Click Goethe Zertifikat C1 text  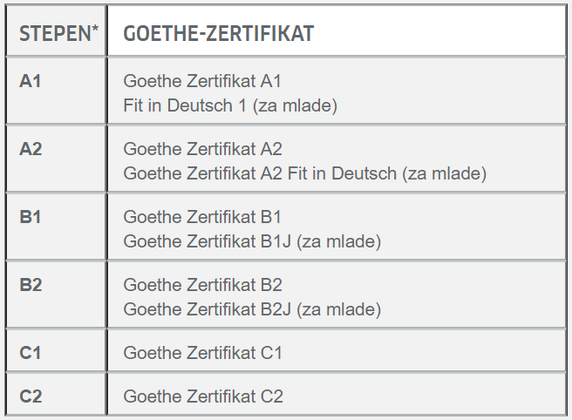(203, 353)
